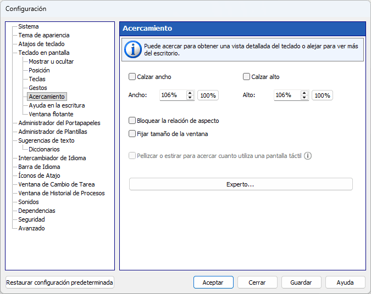Select Sistema in the settings tree
Screen dimensions: 371x294
[29, 26]
